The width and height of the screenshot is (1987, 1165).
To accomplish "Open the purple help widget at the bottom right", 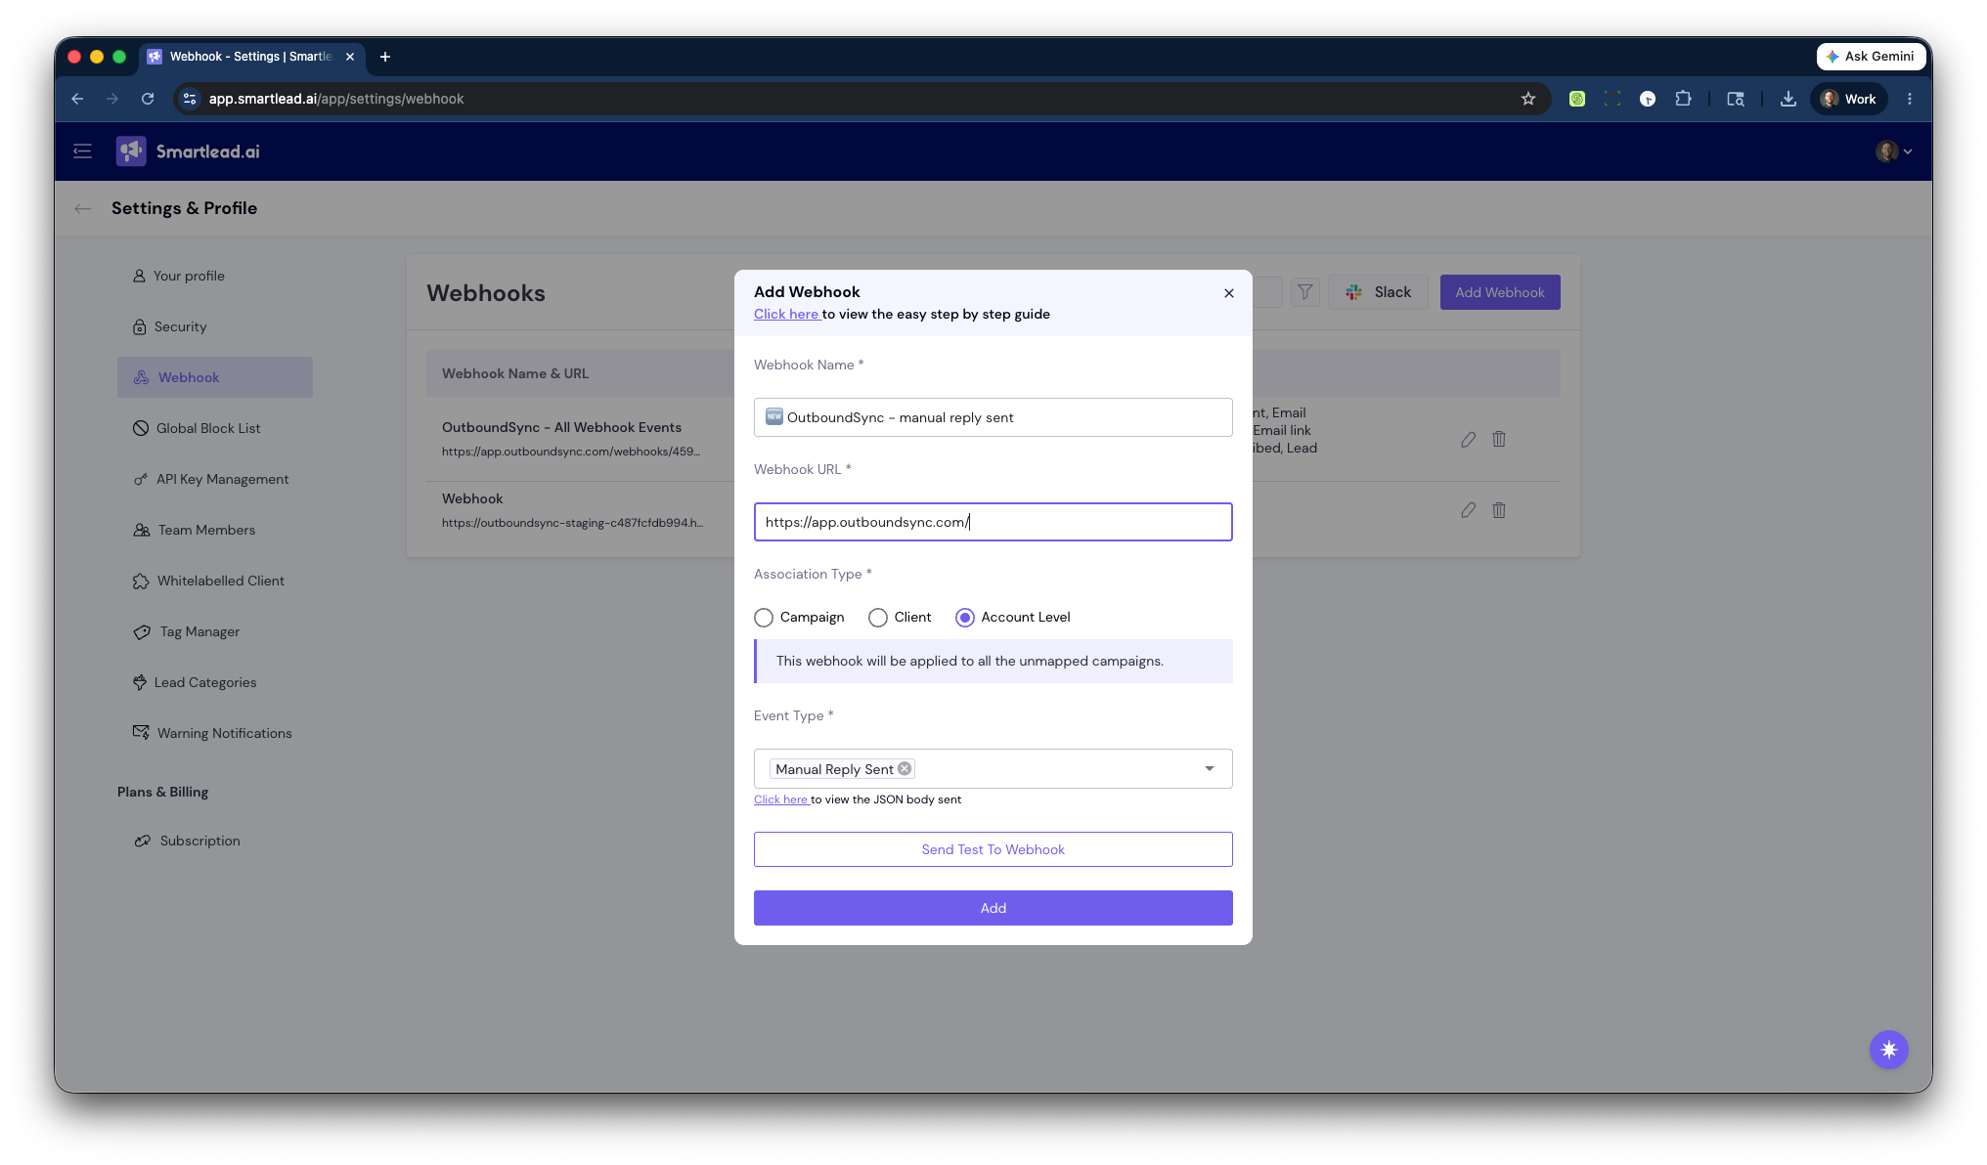I will pyautogui.click(x=1889, y=1050).
